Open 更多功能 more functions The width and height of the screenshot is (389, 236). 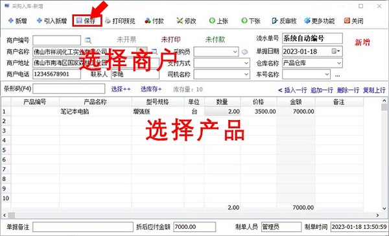(320, 21)
